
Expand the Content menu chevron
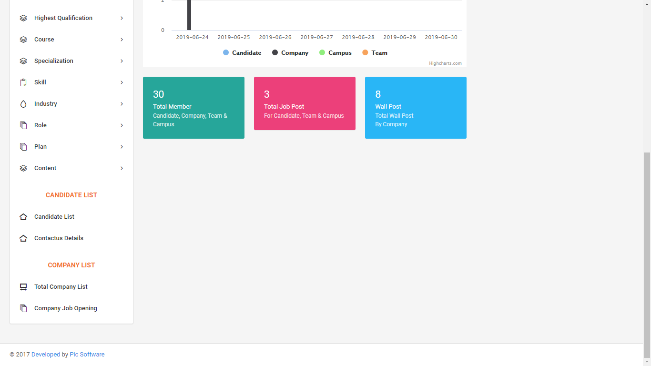(x=122, y=168)
